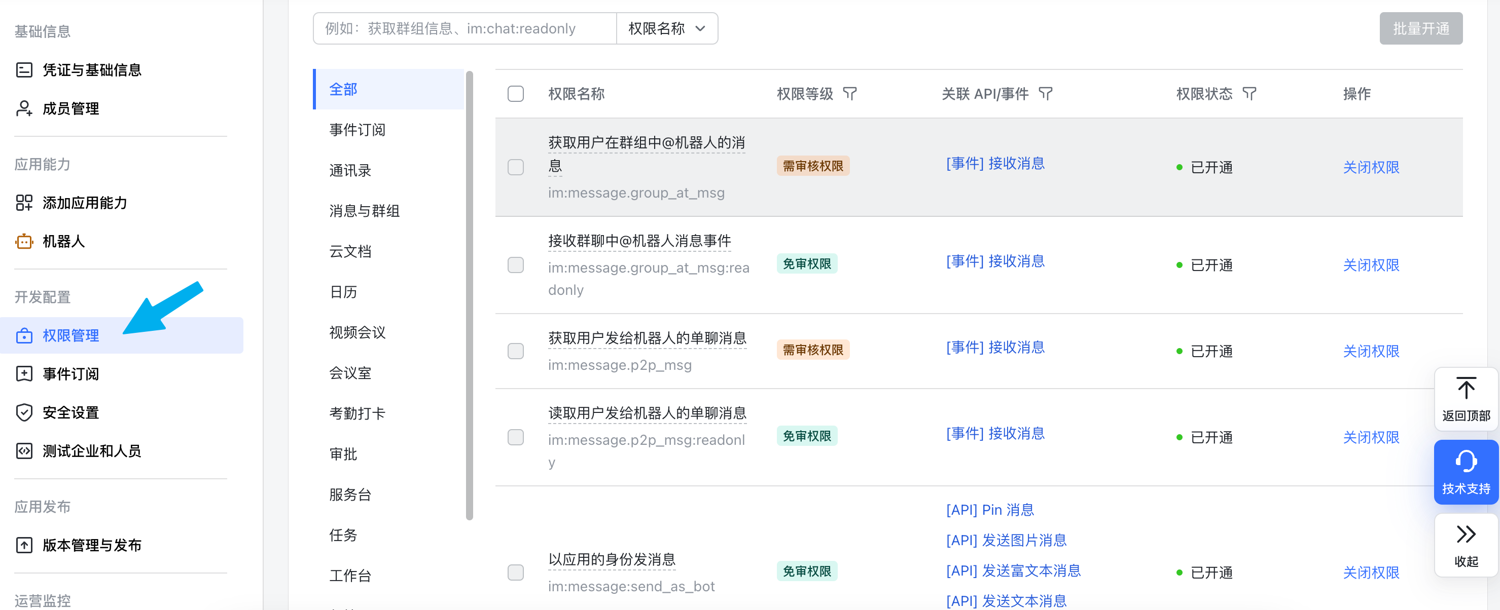The height and width of the screenshot is (610, 1500).
Task: Click the 版本管理与发布 upload icon
Action: 24,545
